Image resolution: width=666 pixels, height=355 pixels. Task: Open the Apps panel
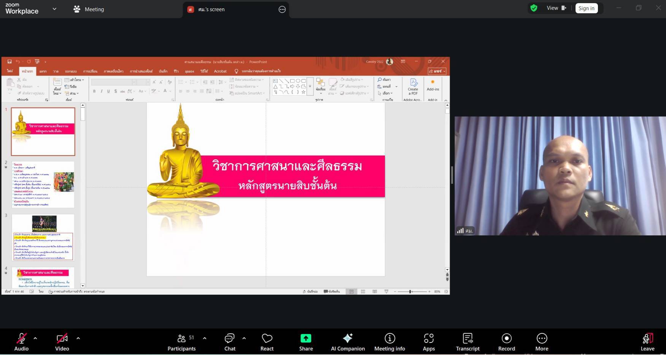(x=429, y=342)
